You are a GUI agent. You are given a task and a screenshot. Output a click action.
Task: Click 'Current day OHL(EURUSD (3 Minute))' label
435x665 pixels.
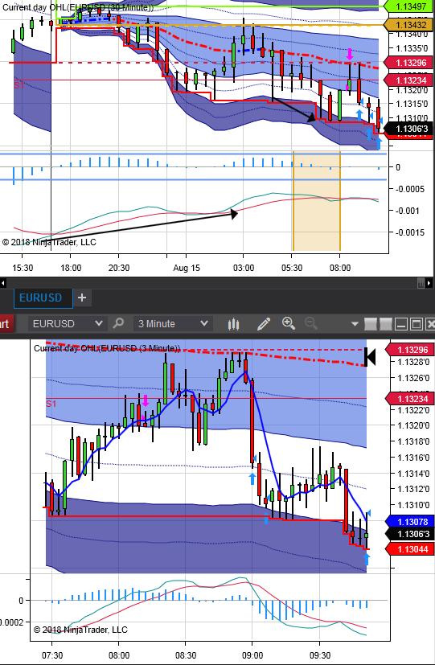[107, 349]
